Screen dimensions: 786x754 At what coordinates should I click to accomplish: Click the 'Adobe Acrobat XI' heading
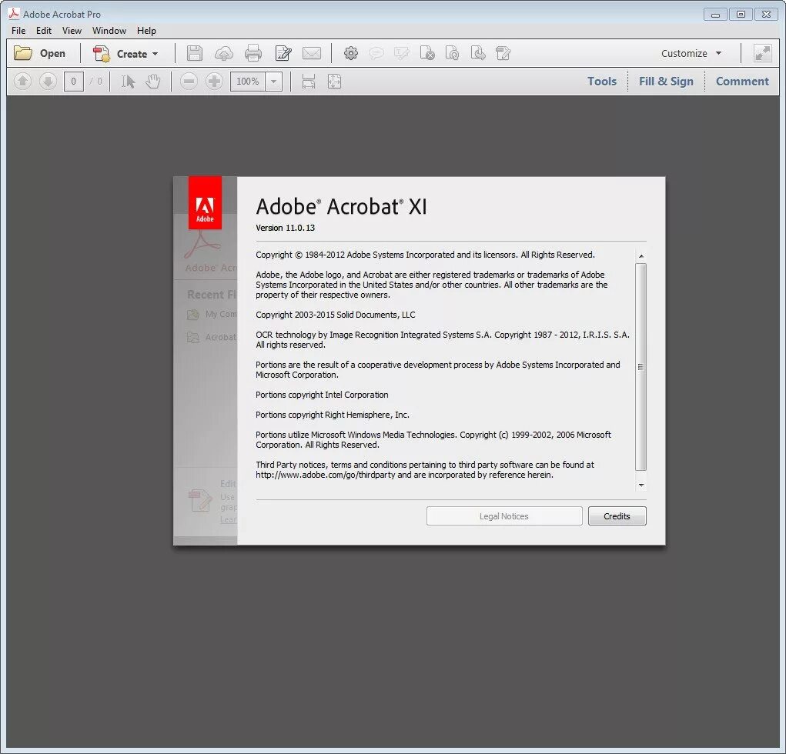[341, 206]
